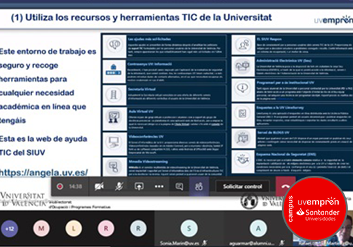353x247 pixels.
Task: Select aguarmar's avatar A
Action: pyautogui.click(x=258, y=229)
